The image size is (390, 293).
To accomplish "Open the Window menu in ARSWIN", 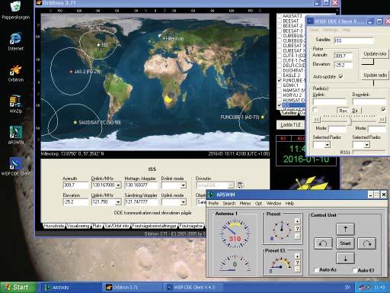I will pyautogui.click(x=273, y=203).
